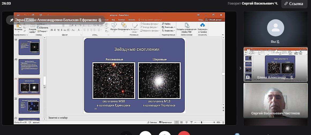Collapse the participants sidebar with the chevron

(240, 68)
